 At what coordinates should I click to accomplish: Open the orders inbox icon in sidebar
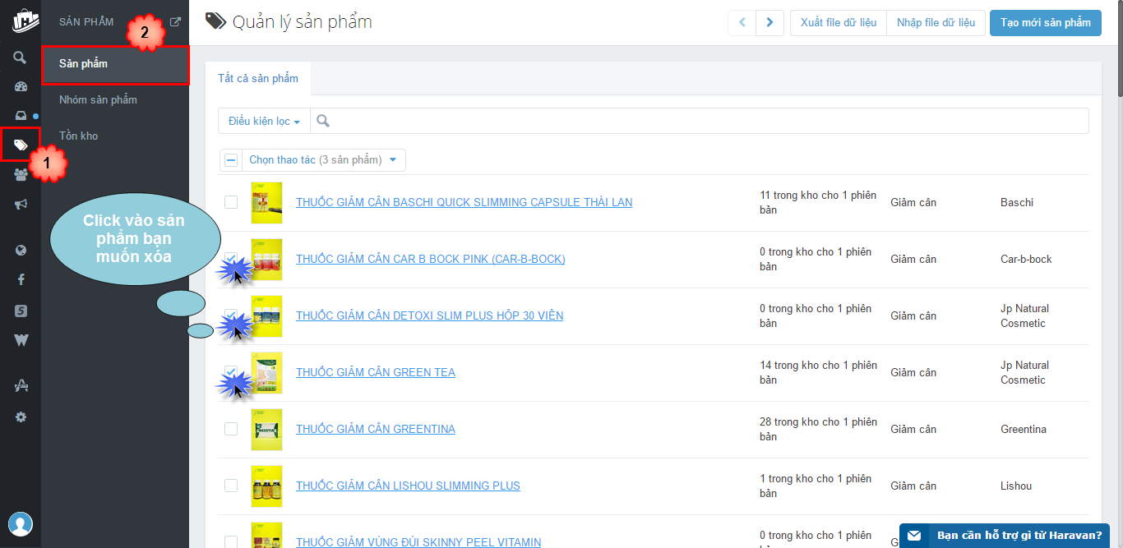click(21, 116)
